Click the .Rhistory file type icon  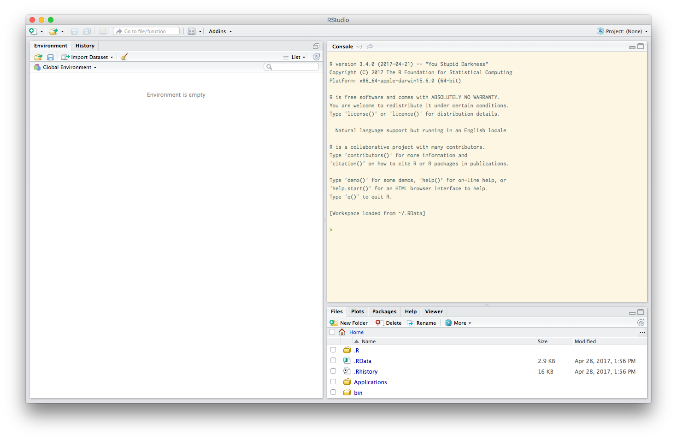[347, 371]
